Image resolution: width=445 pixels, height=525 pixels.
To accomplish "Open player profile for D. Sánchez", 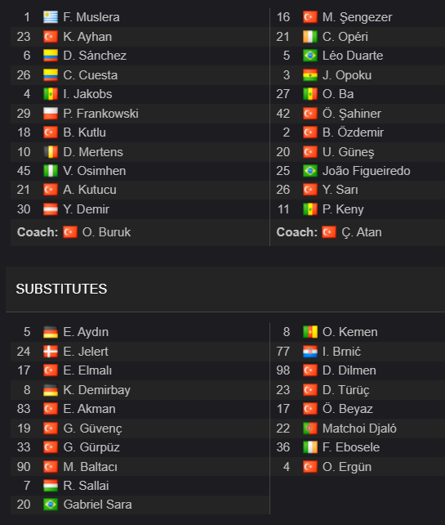I will point(95,56).
